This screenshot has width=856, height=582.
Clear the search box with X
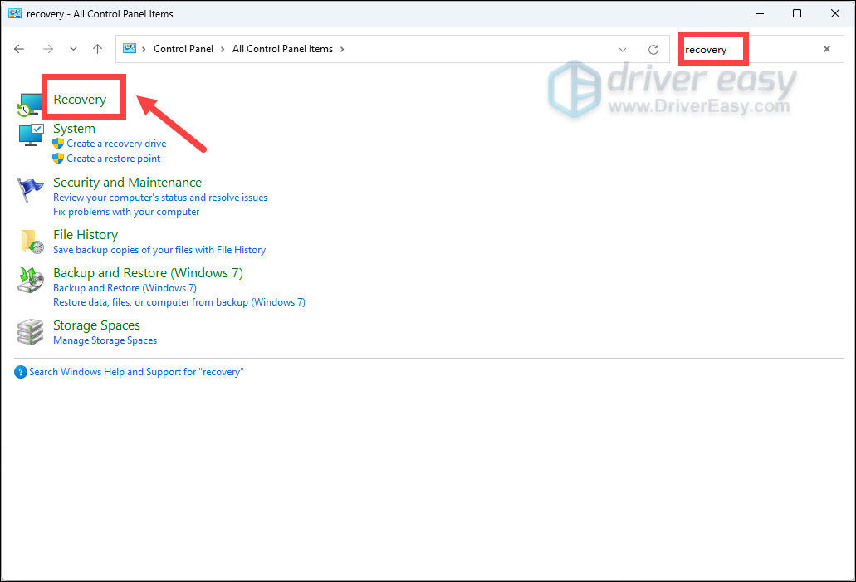pyautogui.click(x=826, y=49)
